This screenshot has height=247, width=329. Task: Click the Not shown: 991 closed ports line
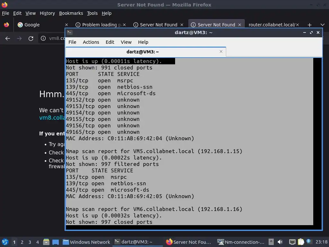tap(109, 68)
